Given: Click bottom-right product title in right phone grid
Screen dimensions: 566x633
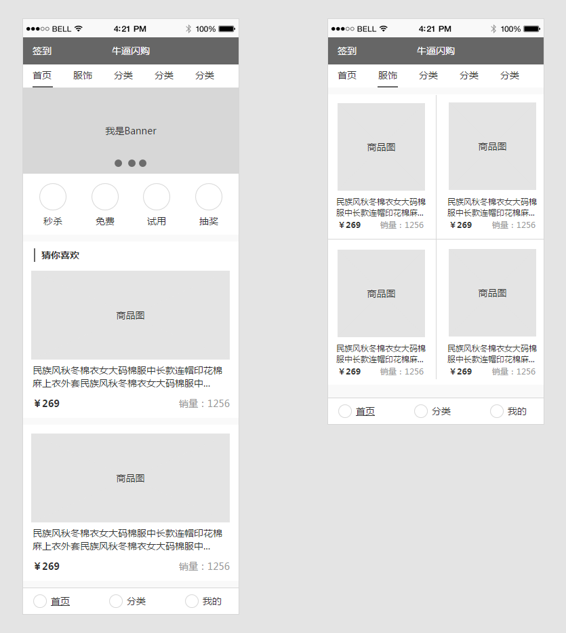Looking at the screenshot, I should tap(491, 353).
